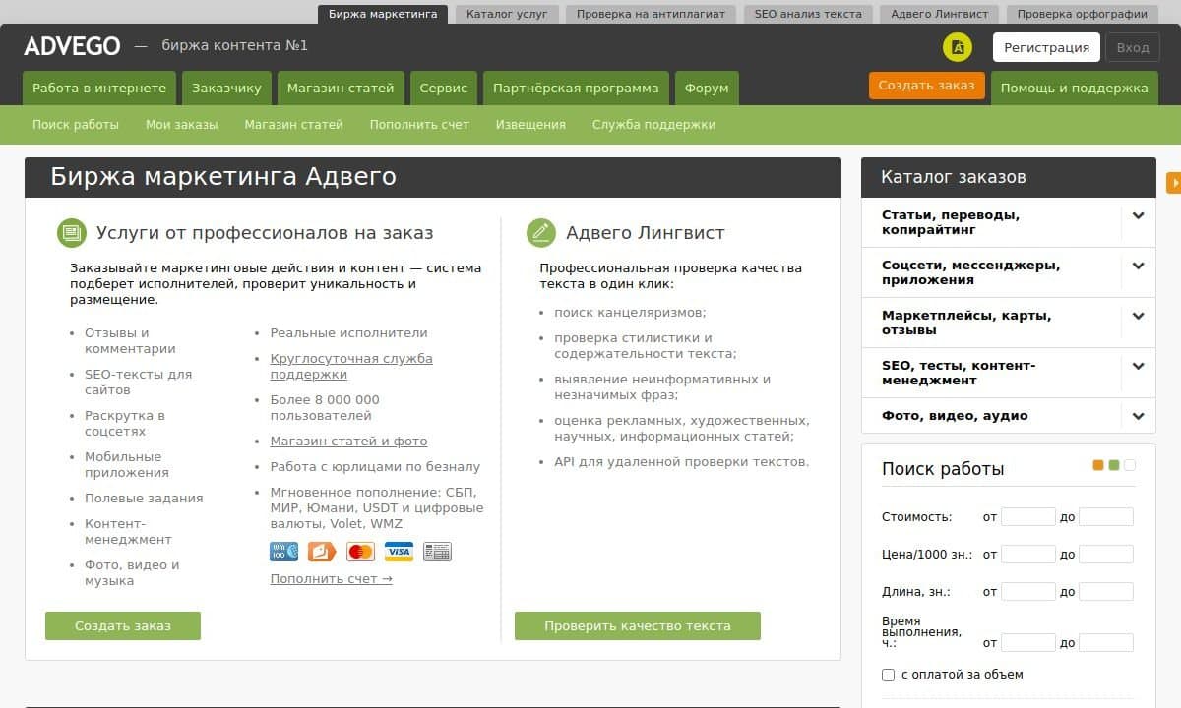Open 'SEO анализ текста' top tab
1181x708 pixels.
click(808, 14)
